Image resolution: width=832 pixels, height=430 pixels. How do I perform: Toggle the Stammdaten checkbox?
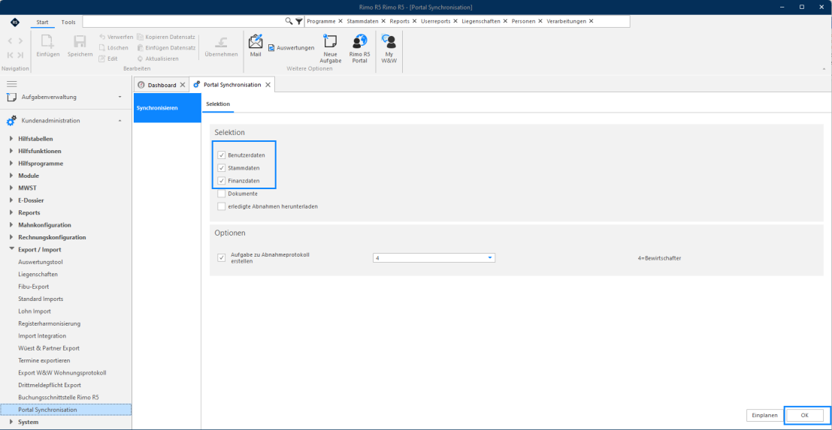[x=221, y=168]
